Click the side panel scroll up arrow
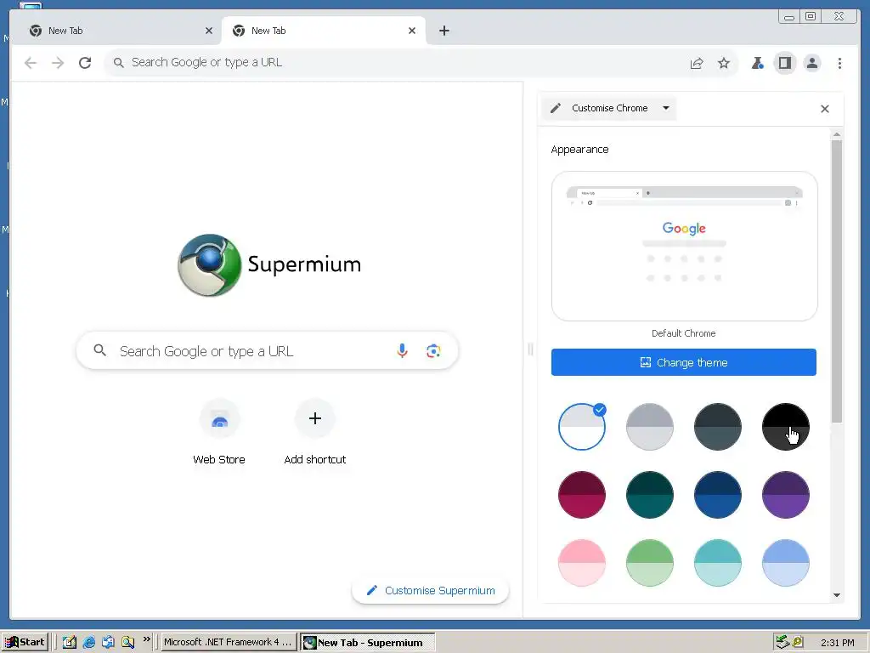Image resolution: width=870 pixels, height=653 pixels. 837,134
